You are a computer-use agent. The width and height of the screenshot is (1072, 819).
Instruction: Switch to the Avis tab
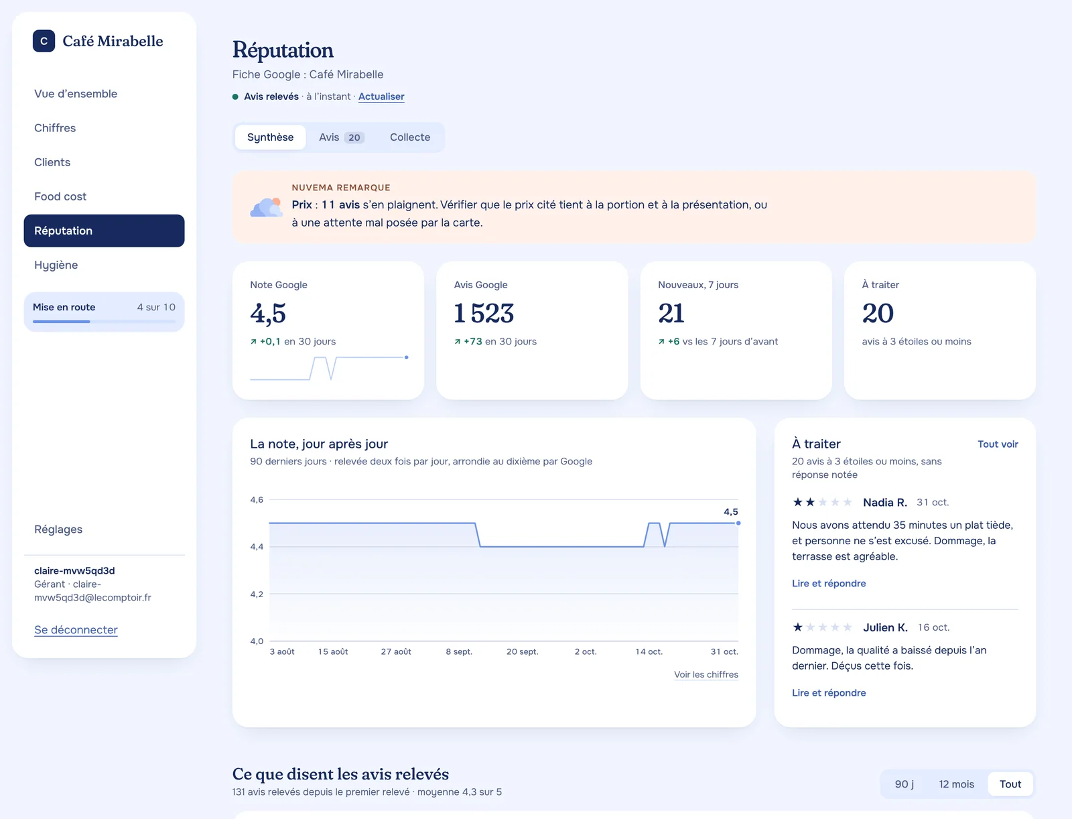[341, 137]
